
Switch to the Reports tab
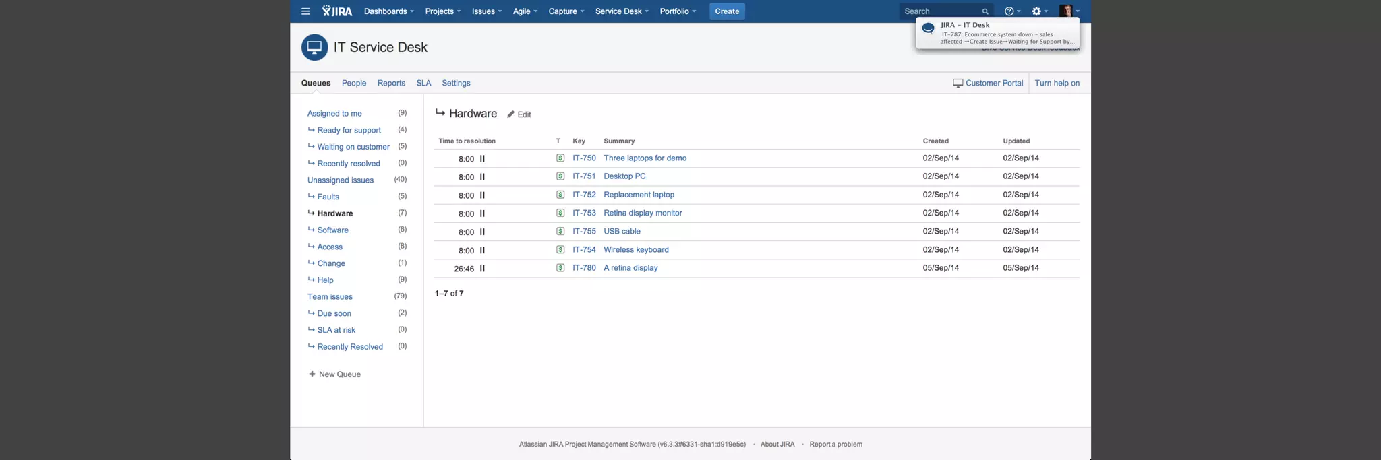[391, 84]
